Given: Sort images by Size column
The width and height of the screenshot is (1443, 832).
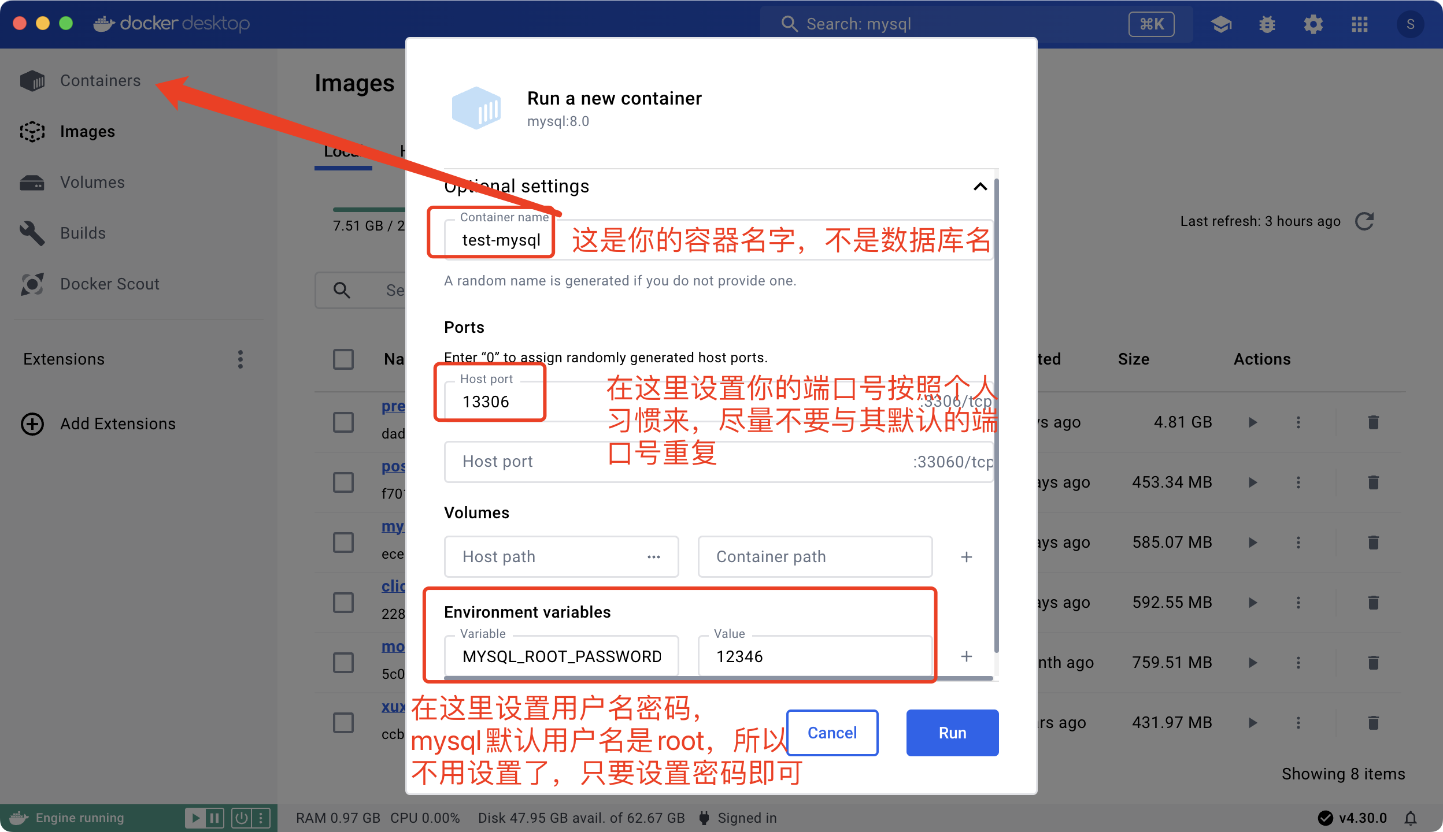Looking at the screenshot, I should coord(1133,359).
